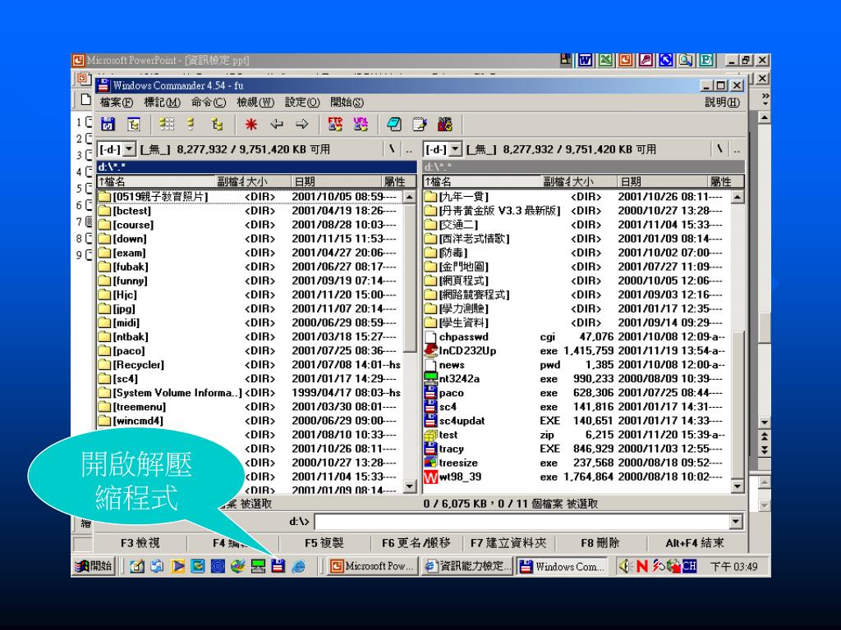This screenshot has width=841, height=630.
Task: Select [System Volume Informa..] folder
Action: 170,393
